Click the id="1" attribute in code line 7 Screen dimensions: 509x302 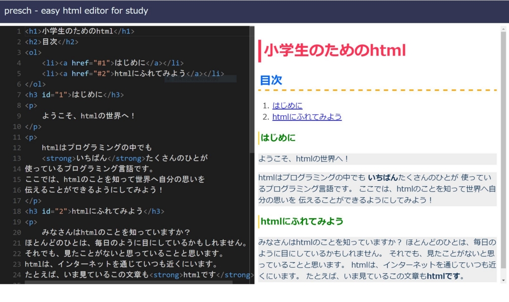coord(54,95)
